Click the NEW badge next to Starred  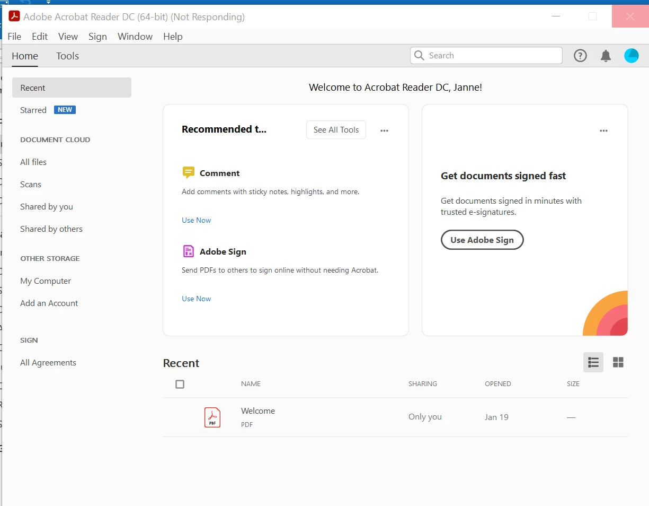pyautogui.click(x=65, y=110)
